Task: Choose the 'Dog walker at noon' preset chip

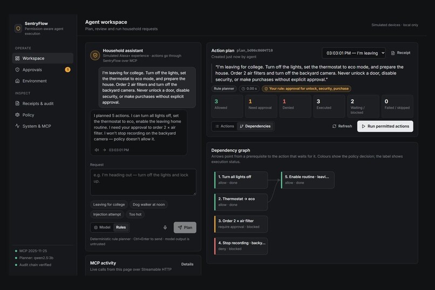Action: click(149, 205)
